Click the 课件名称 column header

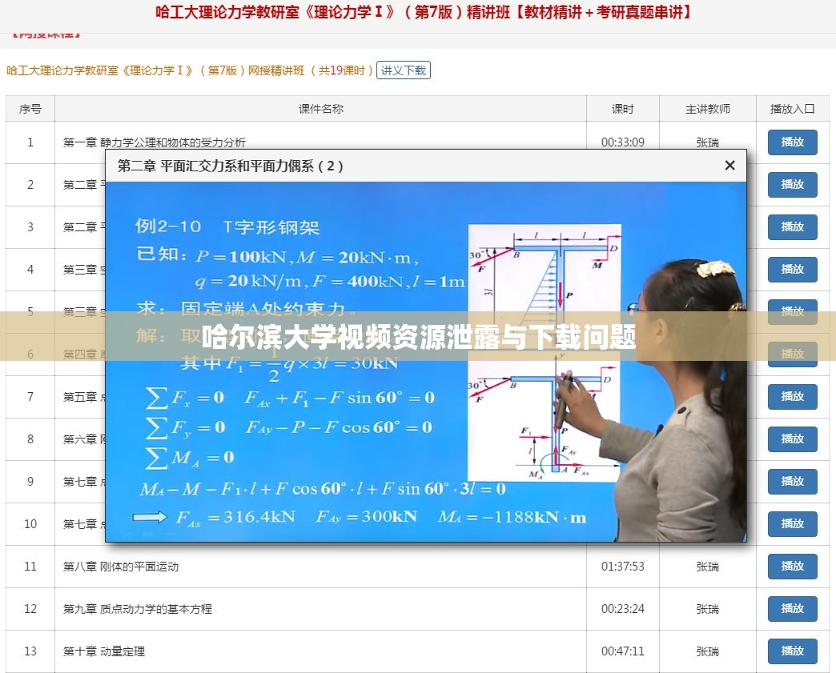pyautogui.click(x=320, y=109)
